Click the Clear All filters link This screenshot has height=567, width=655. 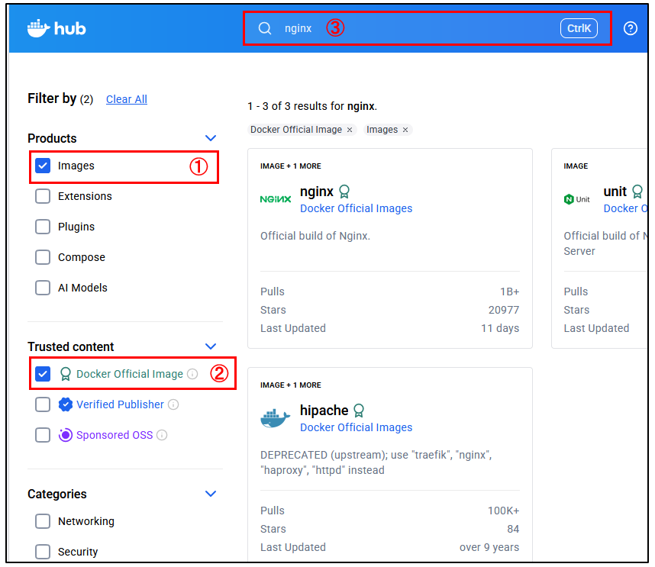(x=127, y=99)
